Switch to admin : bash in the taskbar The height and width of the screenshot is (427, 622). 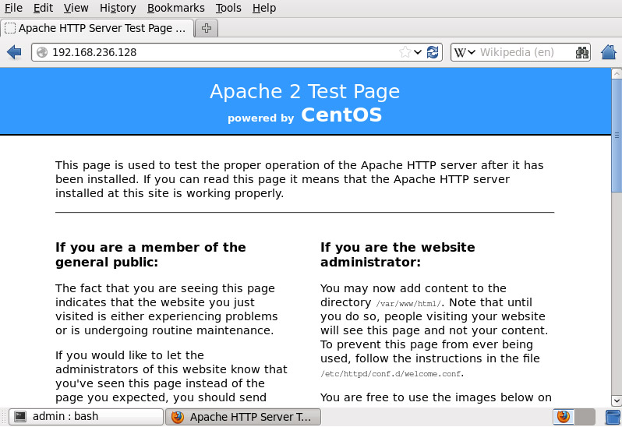pyautogui.click(x=86, y=417)
